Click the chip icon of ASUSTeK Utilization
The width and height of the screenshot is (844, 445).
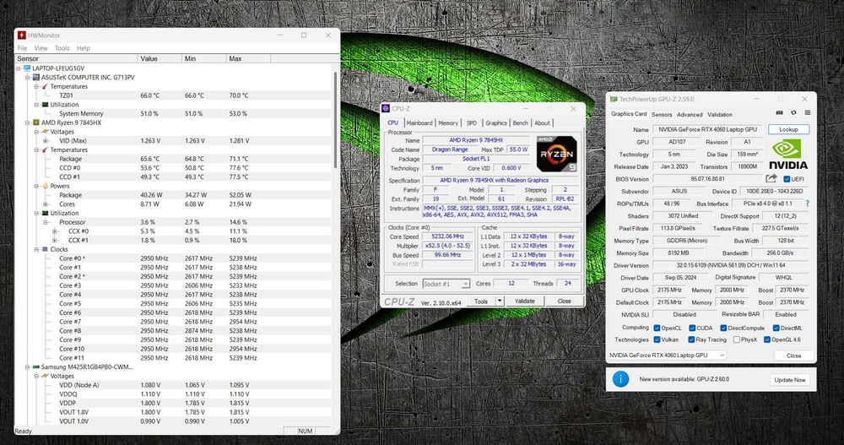(46, 105)
